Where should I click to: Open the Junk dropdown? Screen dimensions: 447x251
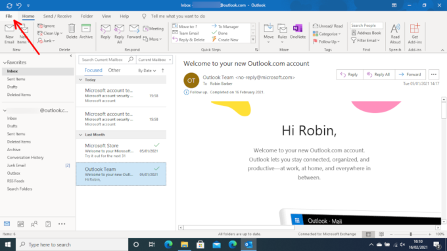(46, 41)
